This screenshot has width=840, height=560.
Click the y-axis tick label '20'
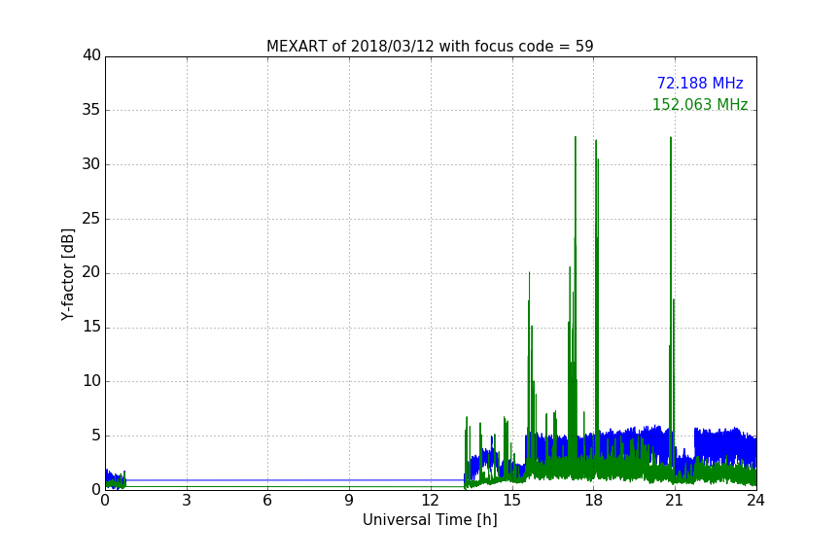(x=91, y=272)
